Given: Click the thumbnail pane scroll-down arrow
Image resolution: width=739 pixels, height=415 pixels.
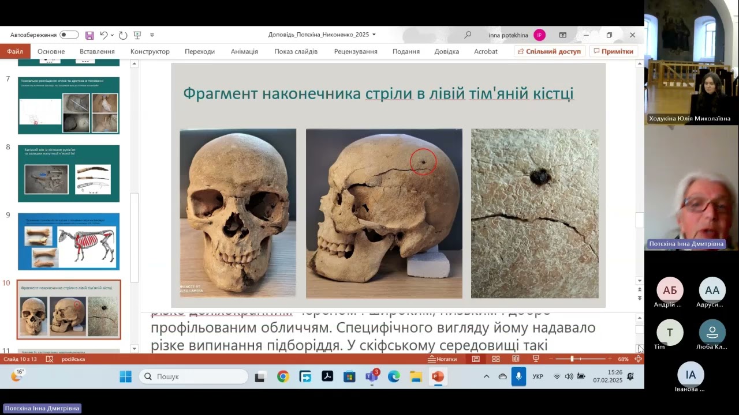Looking at the screenshot, I should [x=134, y=348].
